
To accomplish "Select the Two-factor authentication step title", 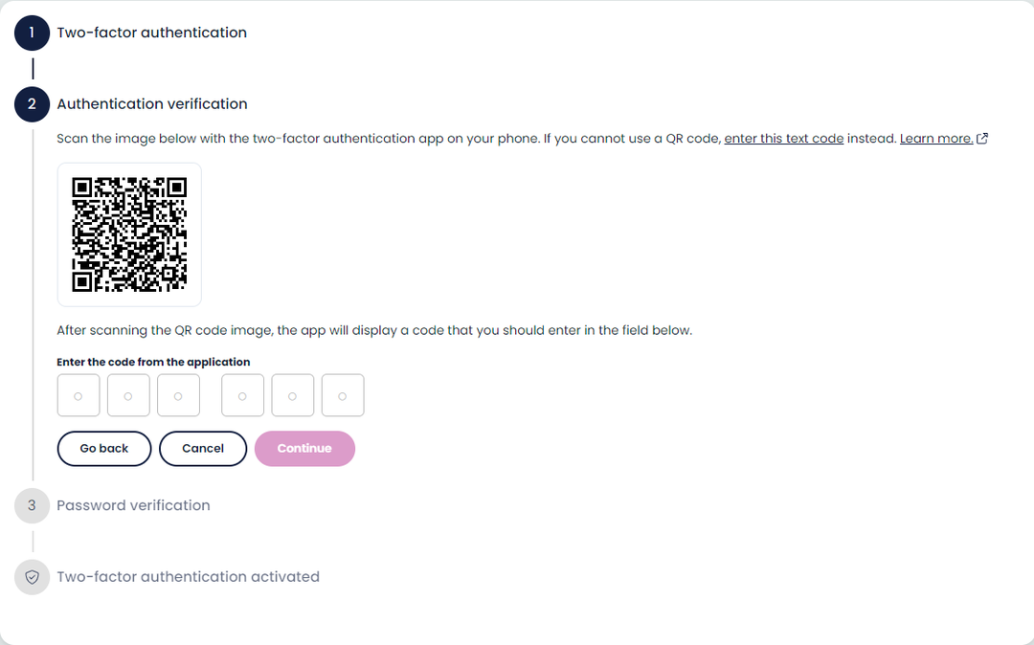I will 151,33.
